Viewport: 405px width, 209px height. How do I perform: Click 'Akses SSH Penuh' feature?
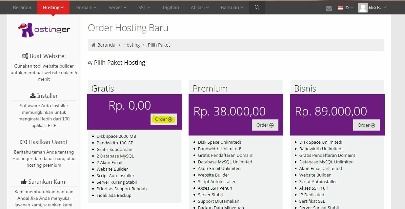[215, 188]
